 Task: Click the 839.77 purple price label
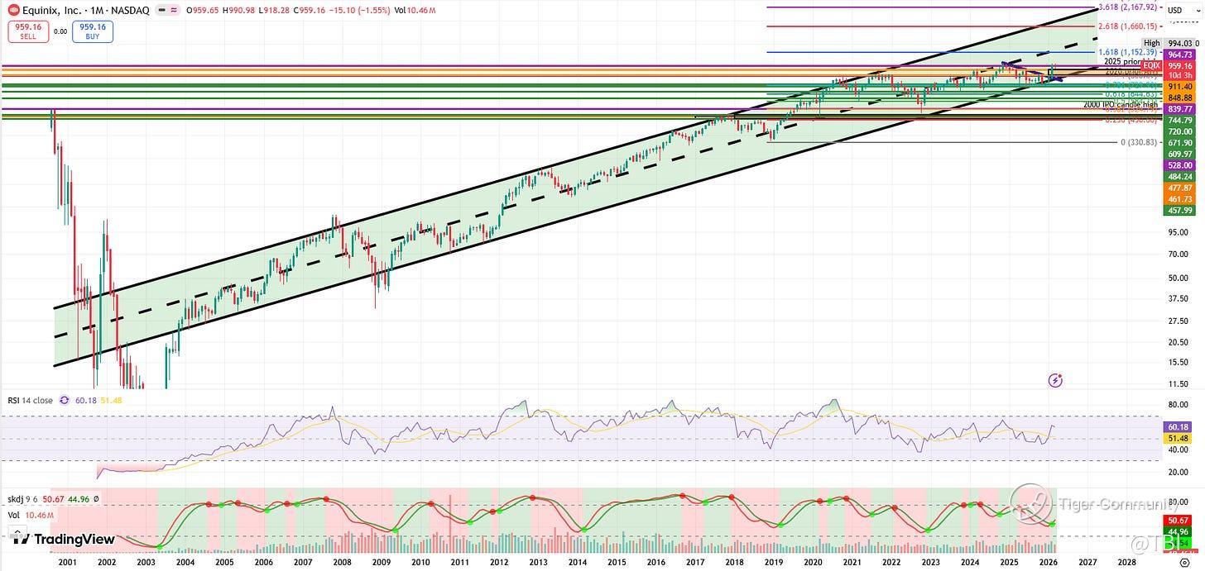[x=1179, y=108]
